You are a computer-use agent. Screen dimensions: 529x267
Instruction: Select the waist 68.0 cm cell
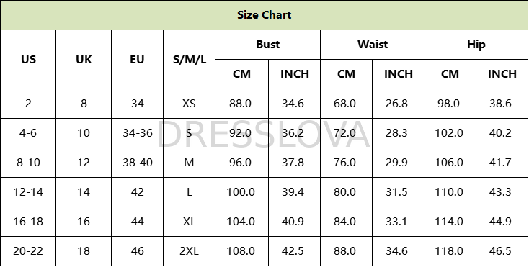coord(346,104)
